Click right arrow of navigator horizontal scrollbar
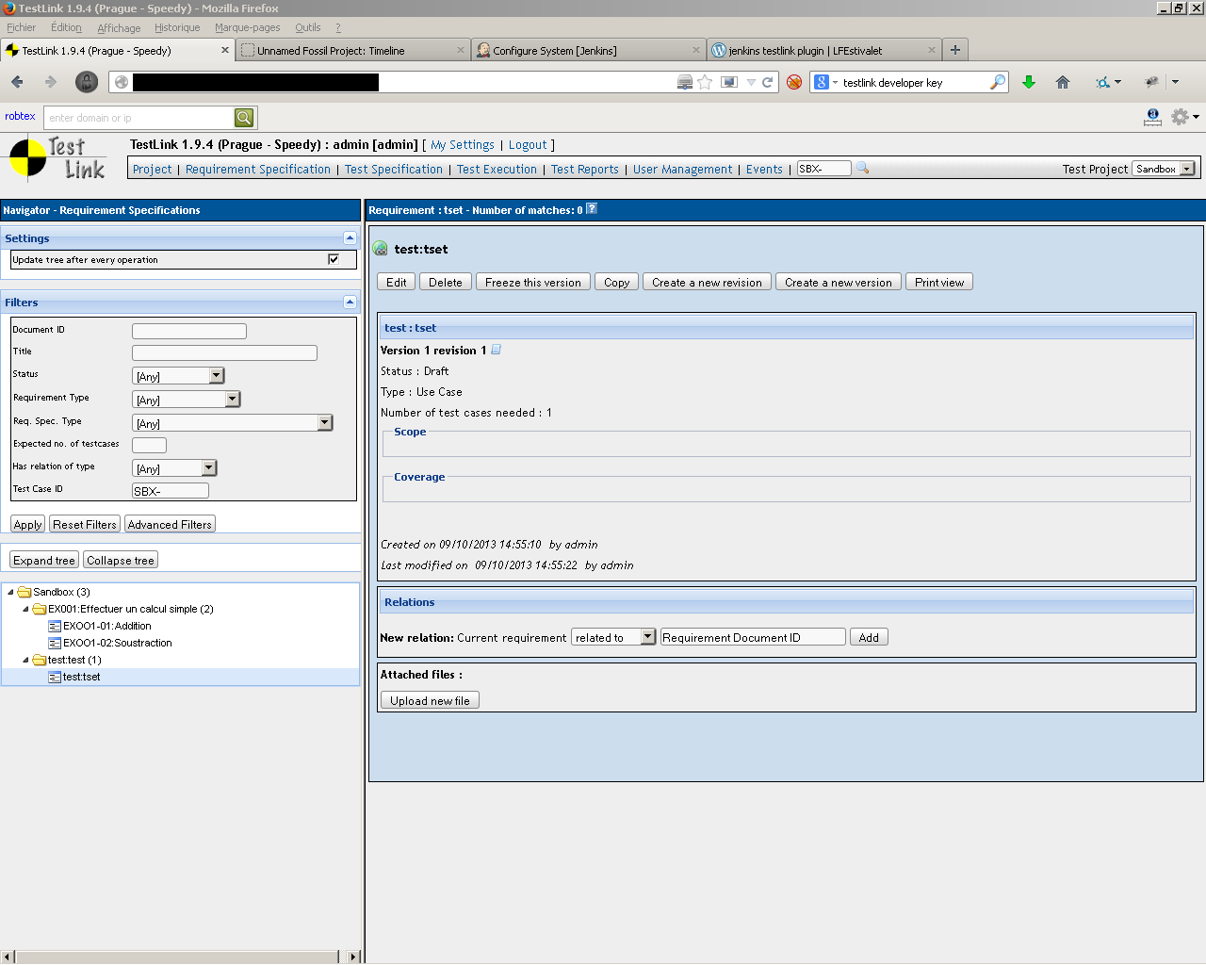The width and height of the screenshot is (1206, 965). [353, 957]
